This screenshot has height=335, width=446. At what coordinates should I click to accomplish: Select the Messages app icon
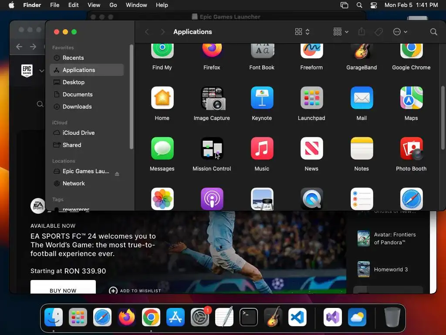click(162, 148)
